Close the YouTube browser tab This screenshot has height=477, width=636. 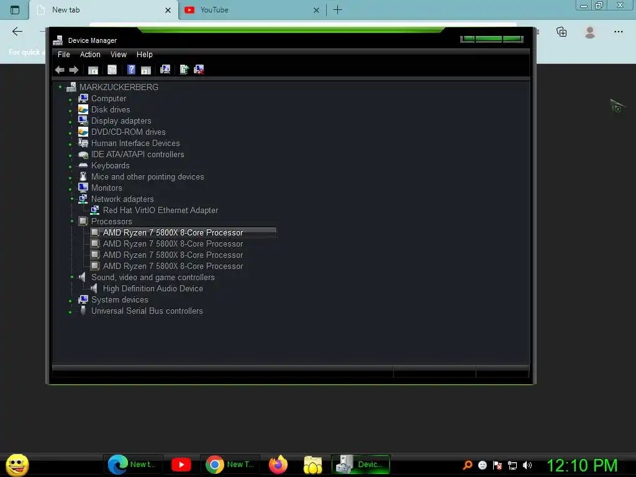pyautogui.click(x=316, y=10)
